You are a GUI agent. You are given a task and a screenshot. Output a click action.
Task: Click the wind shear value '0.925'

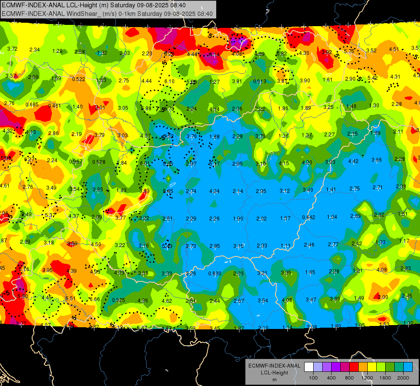(x=118, y=300)
